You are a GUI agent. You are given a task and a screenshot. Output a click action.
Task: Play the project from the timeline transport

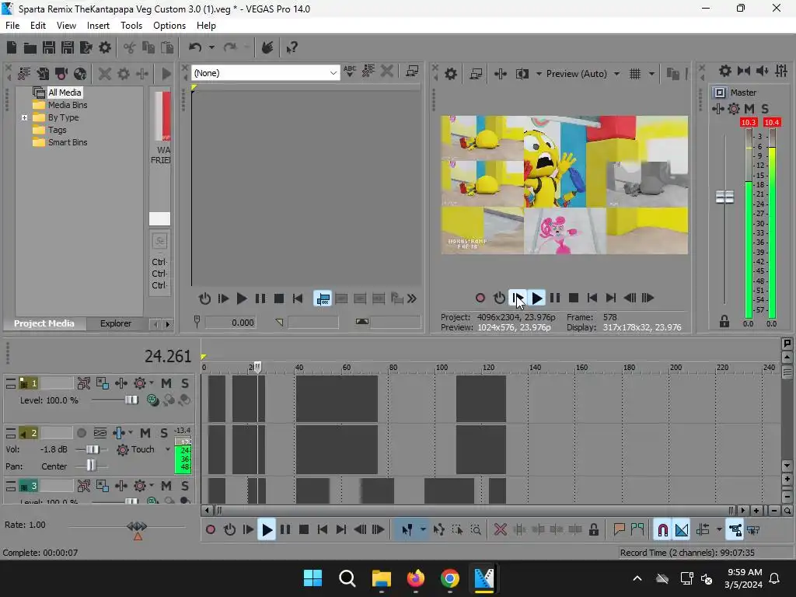click(x=267, y=530)
